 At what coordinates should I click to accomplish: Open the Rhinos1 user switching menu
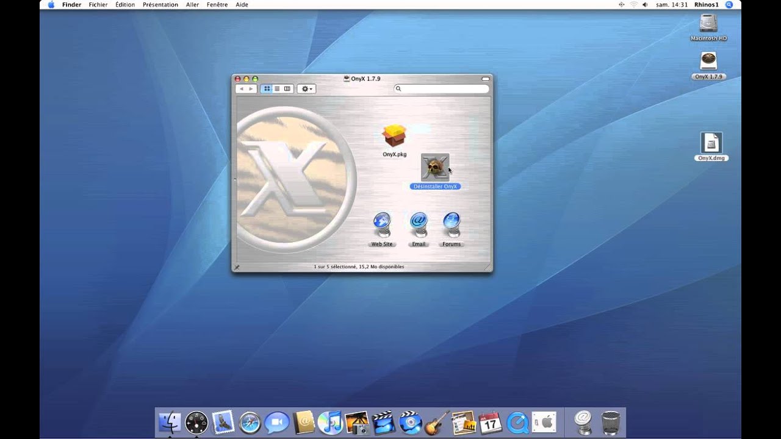pos(707,4)
